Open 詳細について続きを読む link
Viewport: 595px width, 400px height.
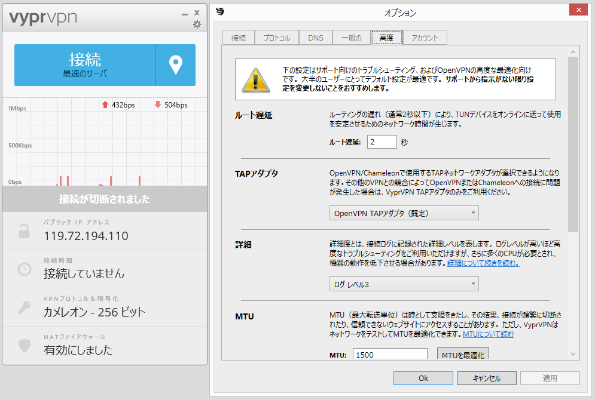pos(483,263)
